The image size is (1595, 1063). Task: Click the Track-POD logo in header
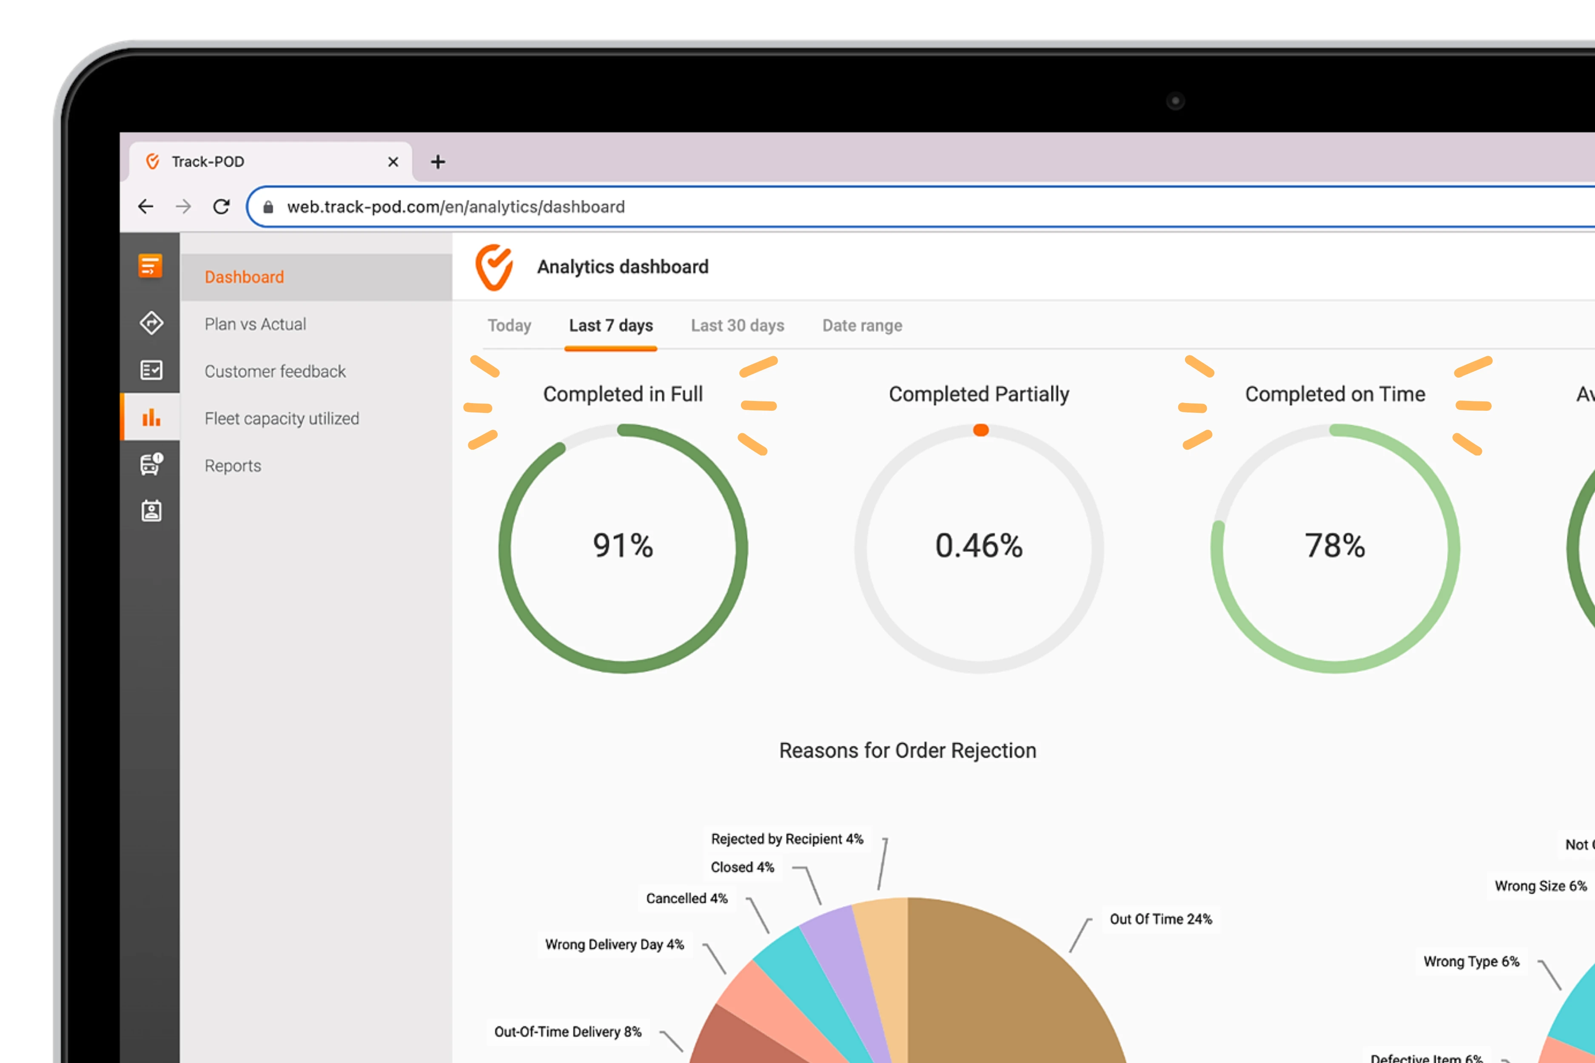point(494,267)
